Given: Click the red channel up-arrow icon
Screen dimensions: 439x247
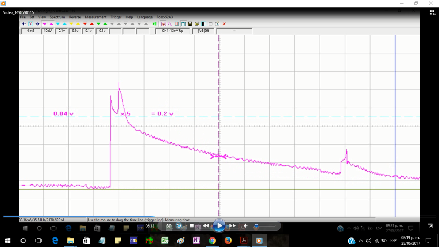Looking at the screenshot, I should coord(91,24).
